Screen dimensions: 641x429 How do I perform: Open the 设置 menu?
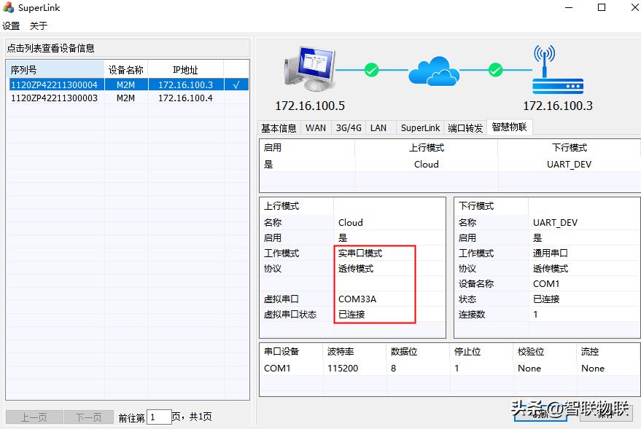11,25
